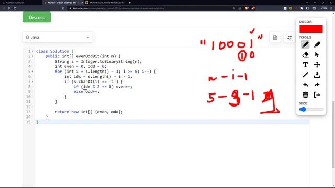Click the browser forward arrow
Viewport: 335px width, 188px height.
[9, 8]
